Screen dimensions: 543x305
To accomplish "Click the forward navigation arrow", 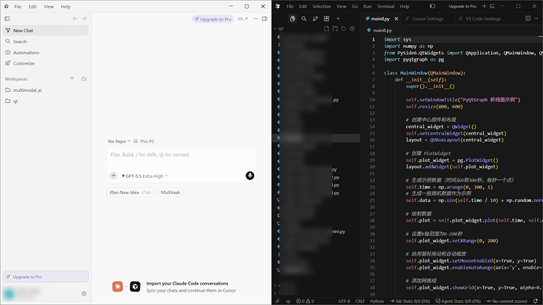I will (84, 19).
